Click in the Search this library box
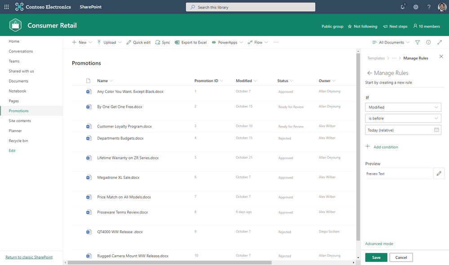Image resolution: width=449 pixels, height=265 pixels. tap(250, 7)
